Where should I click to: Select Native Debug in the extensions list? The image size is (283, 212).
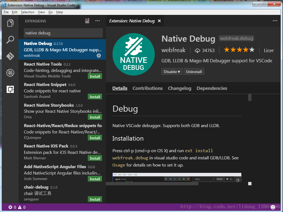pyautogui.click(x=62, y=49)
